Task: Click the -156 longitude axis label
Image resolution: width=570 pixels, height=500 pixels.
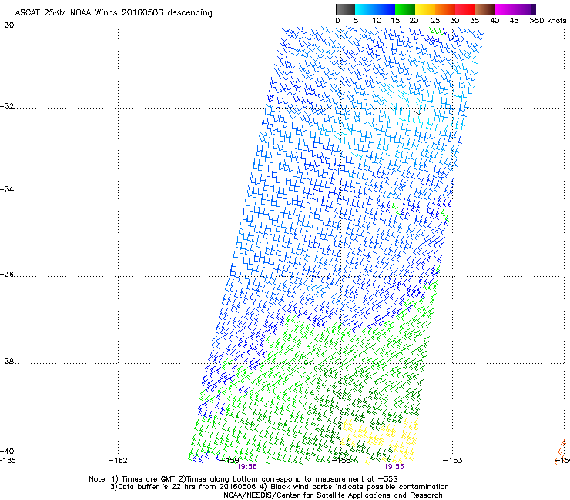Action: click(341, 461)
